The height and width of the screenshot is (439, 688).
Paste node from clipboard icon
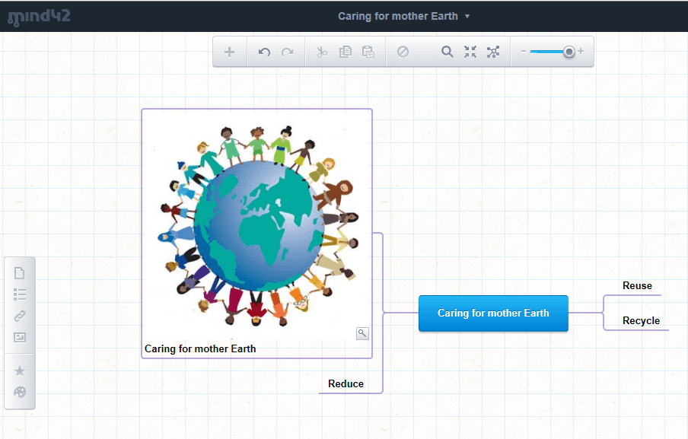(x=368, y=52)
